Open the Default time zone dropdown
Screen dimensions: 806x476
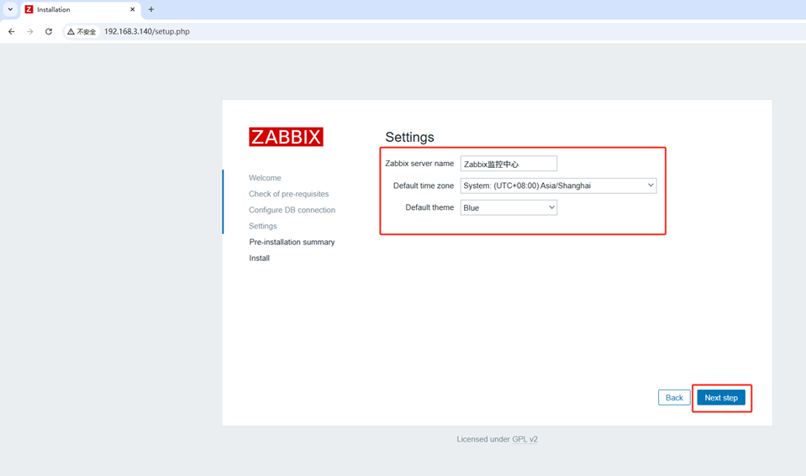click(x=558, y=186)
